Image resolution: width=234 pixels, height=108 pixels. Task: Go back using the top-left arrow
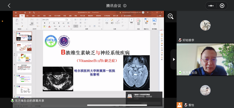[9, 6]
